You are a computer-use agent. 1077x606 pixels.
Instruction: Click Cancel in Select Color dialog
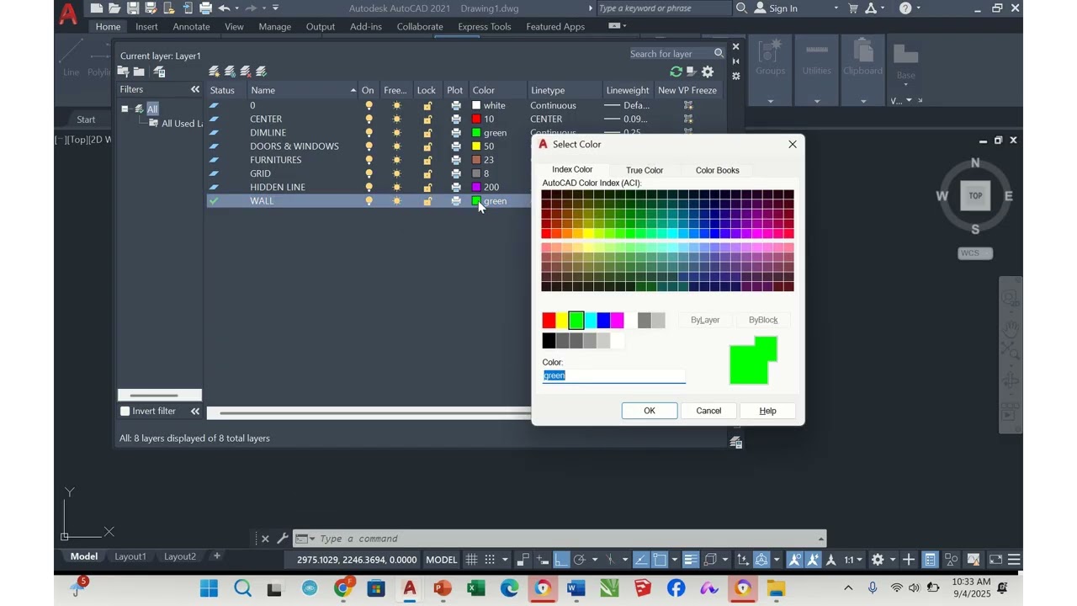coord(708,411)
